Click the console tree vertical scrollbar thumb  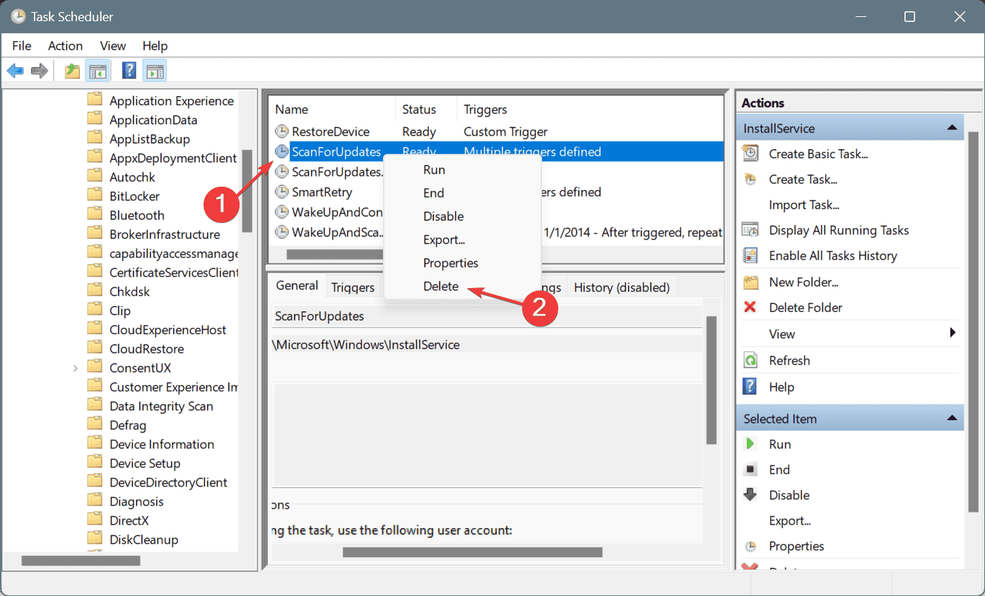pyautogui.click(x=247, y=191)
